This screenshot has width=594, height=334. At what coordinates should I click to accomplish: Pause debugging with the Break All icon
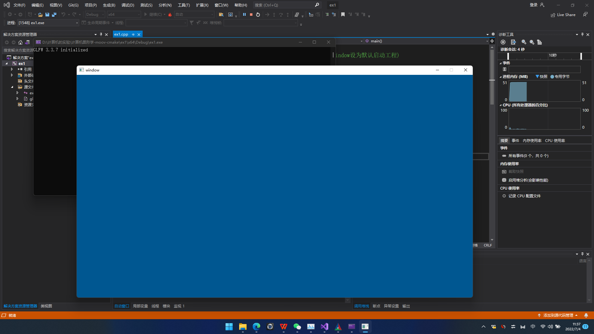coord(244,15)
